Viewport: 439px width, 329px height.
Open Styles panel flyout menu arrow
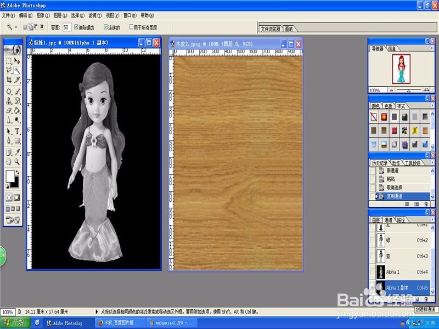point(432,105)
